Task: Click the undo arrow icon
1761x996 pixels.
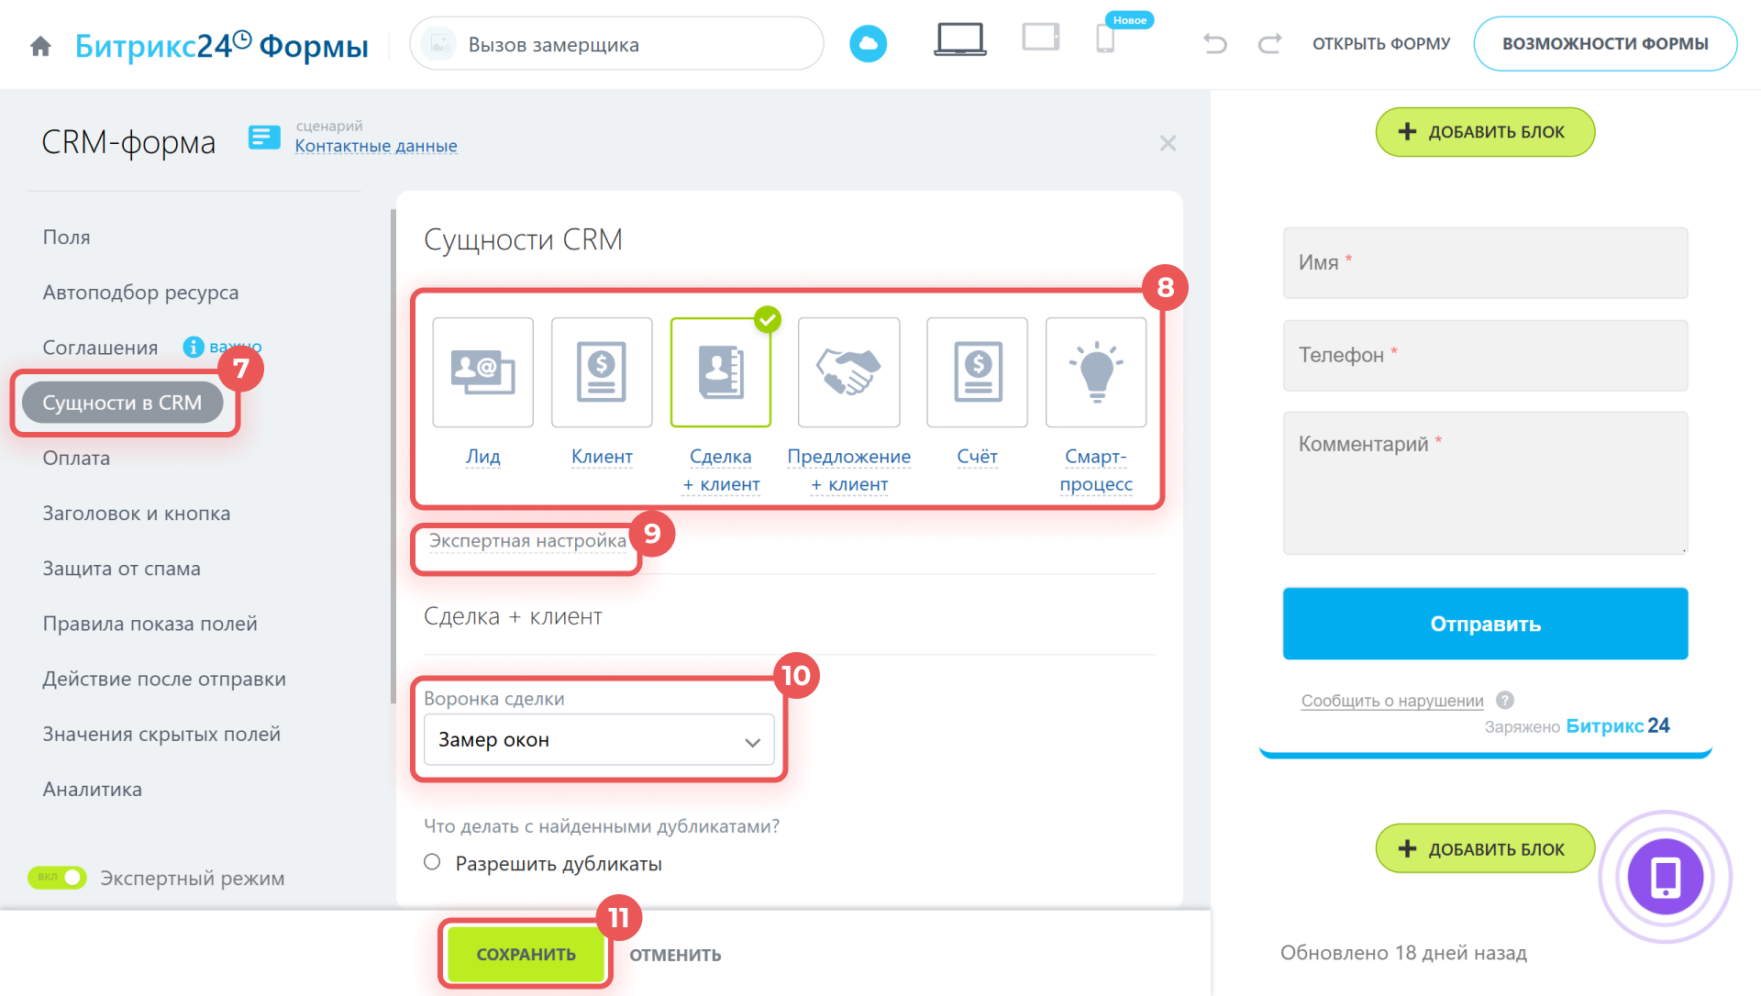Action: tap(1214, 44)
